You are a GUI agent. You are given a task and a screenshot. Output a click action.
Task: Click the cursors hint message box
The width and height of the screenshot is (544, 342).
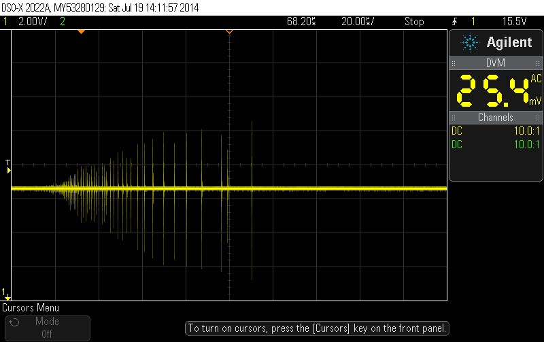(x=317, y=328)
